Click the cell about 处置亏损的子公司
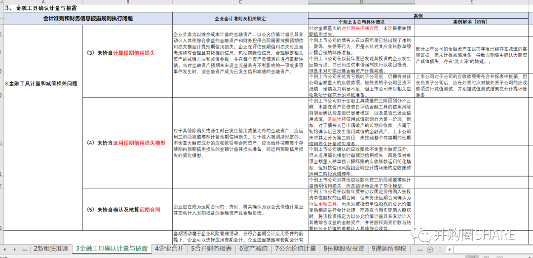The width and height of the screenshot is (533, 258). [361, 85]
